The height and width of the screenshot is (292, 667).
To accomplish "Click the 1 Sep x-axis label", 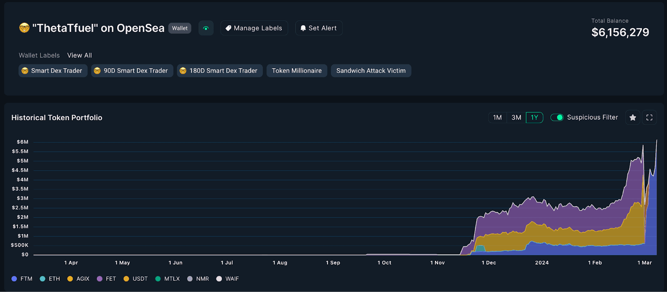I will point(333,263).
